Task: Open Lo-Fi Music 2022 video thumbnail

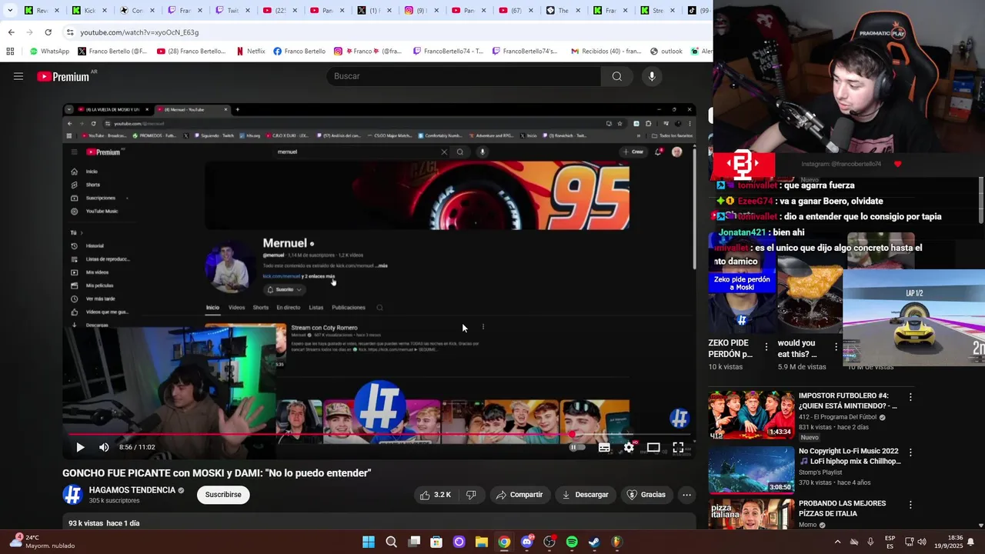Action: 751,470
